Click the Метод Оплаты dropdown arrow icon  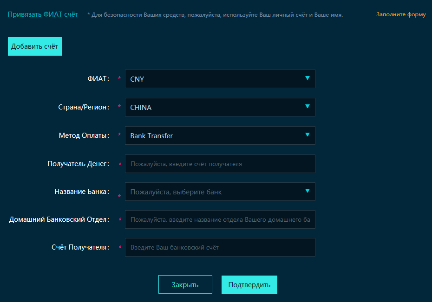pyautogui.click(x=307, y=135)
